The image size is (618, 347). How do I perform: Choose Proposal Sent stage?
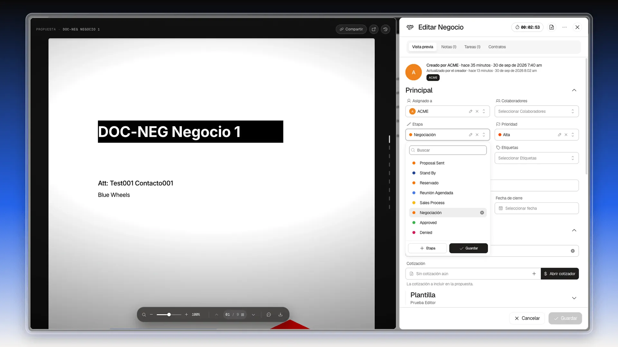pos(448,163)
